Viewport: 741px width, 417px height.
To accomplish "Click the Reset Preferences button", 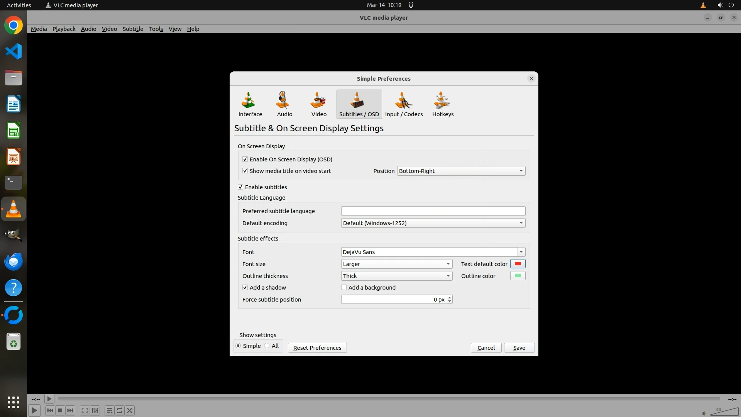I will pos(317,348).
